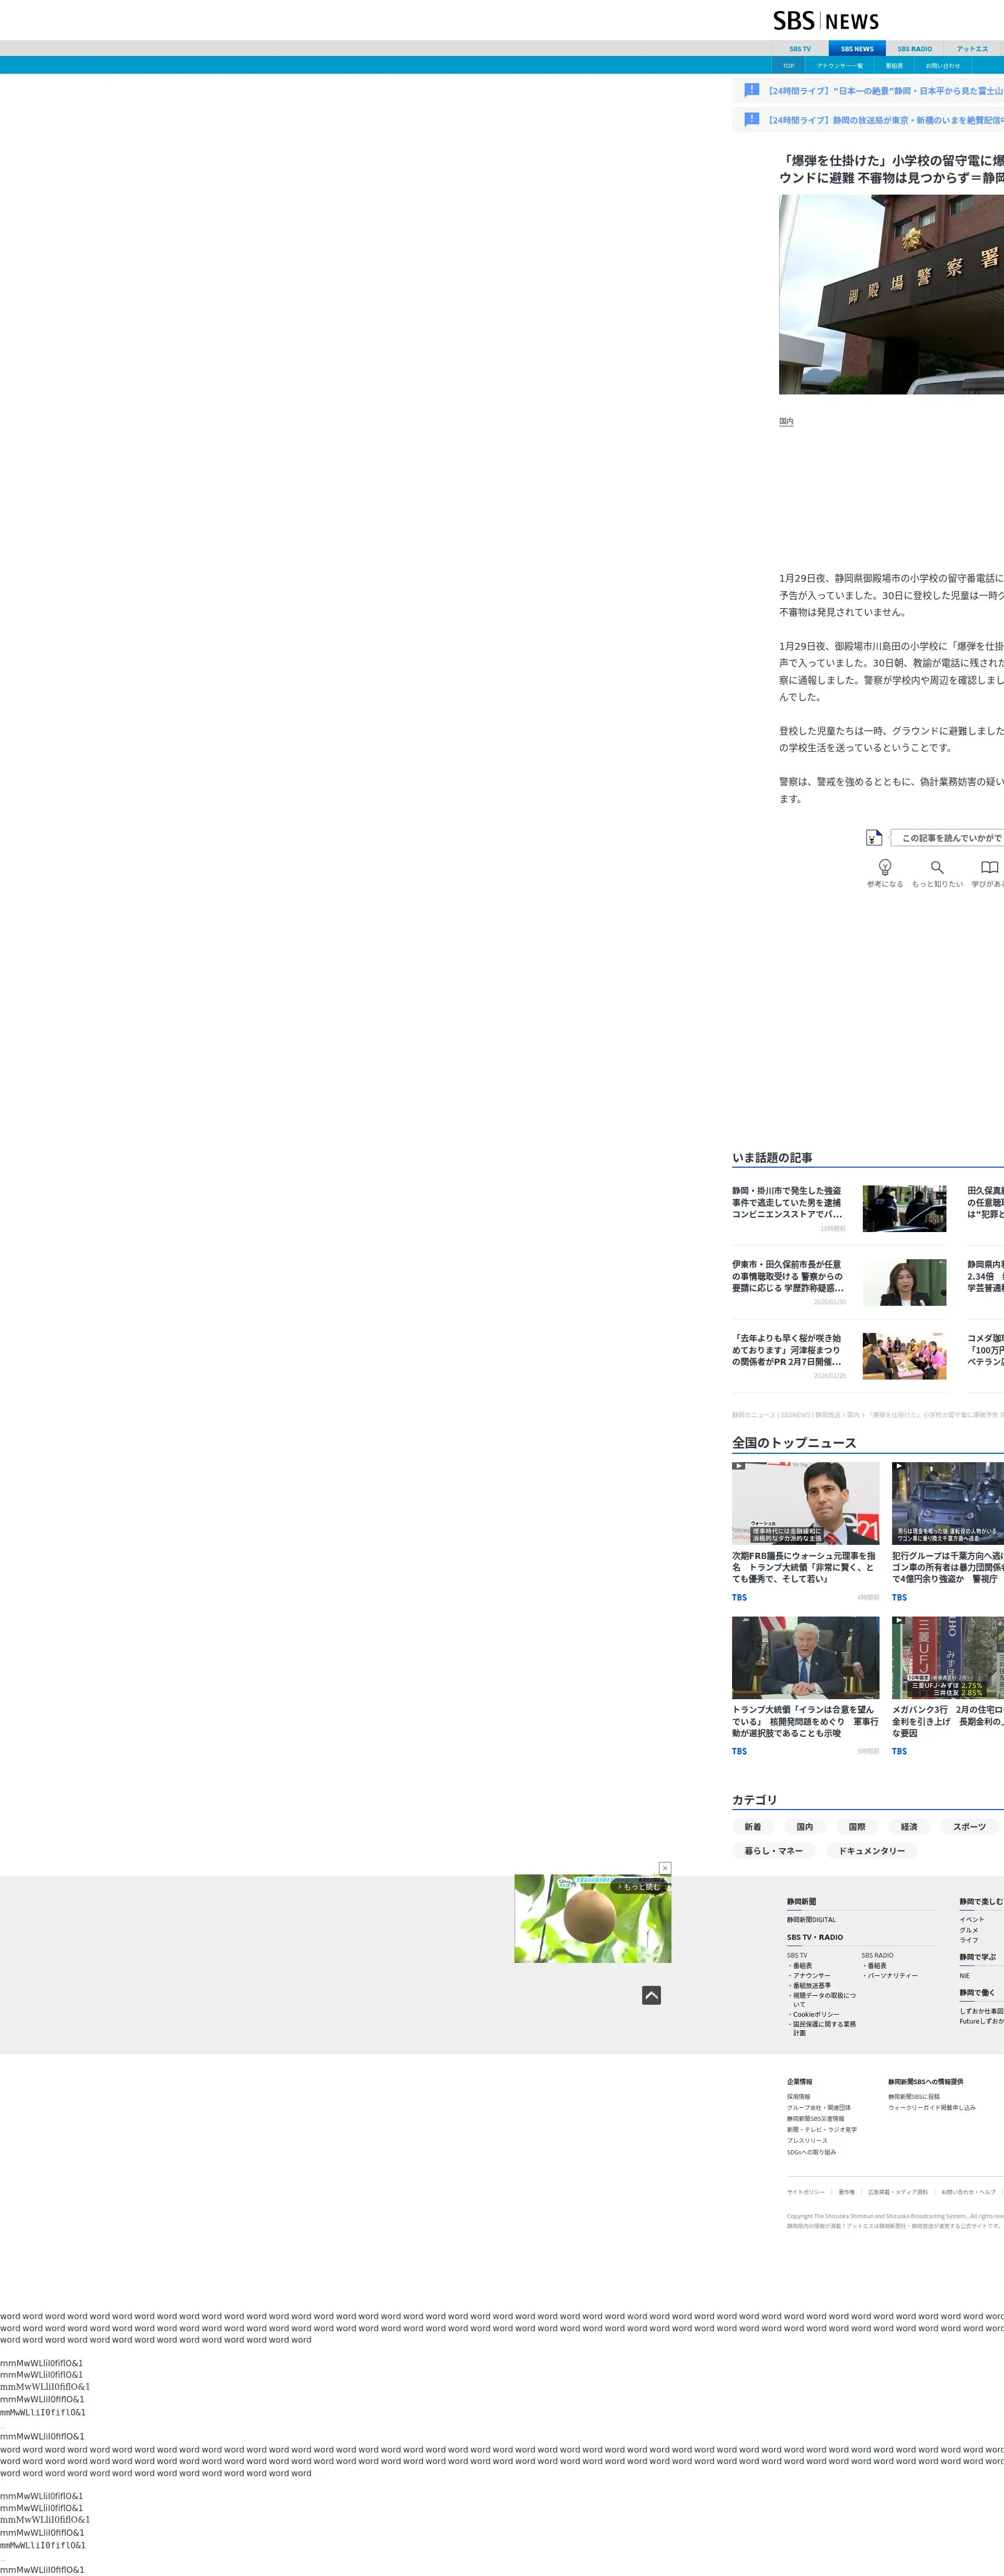
Task: Click the lightbulb 参考になる reaction icon
Action: pos(884,867)
